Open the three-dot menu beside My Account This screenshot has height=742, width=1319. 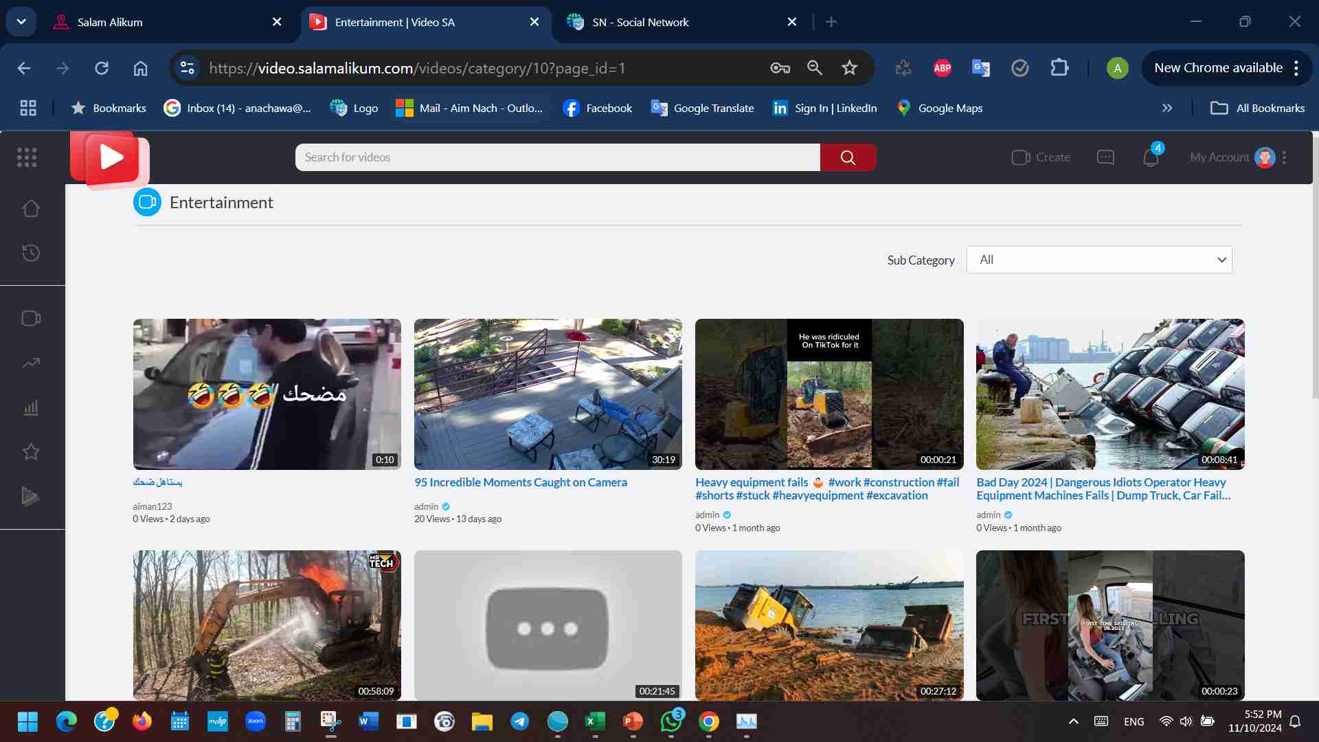pyautogui.click(x=1284, y=157)
